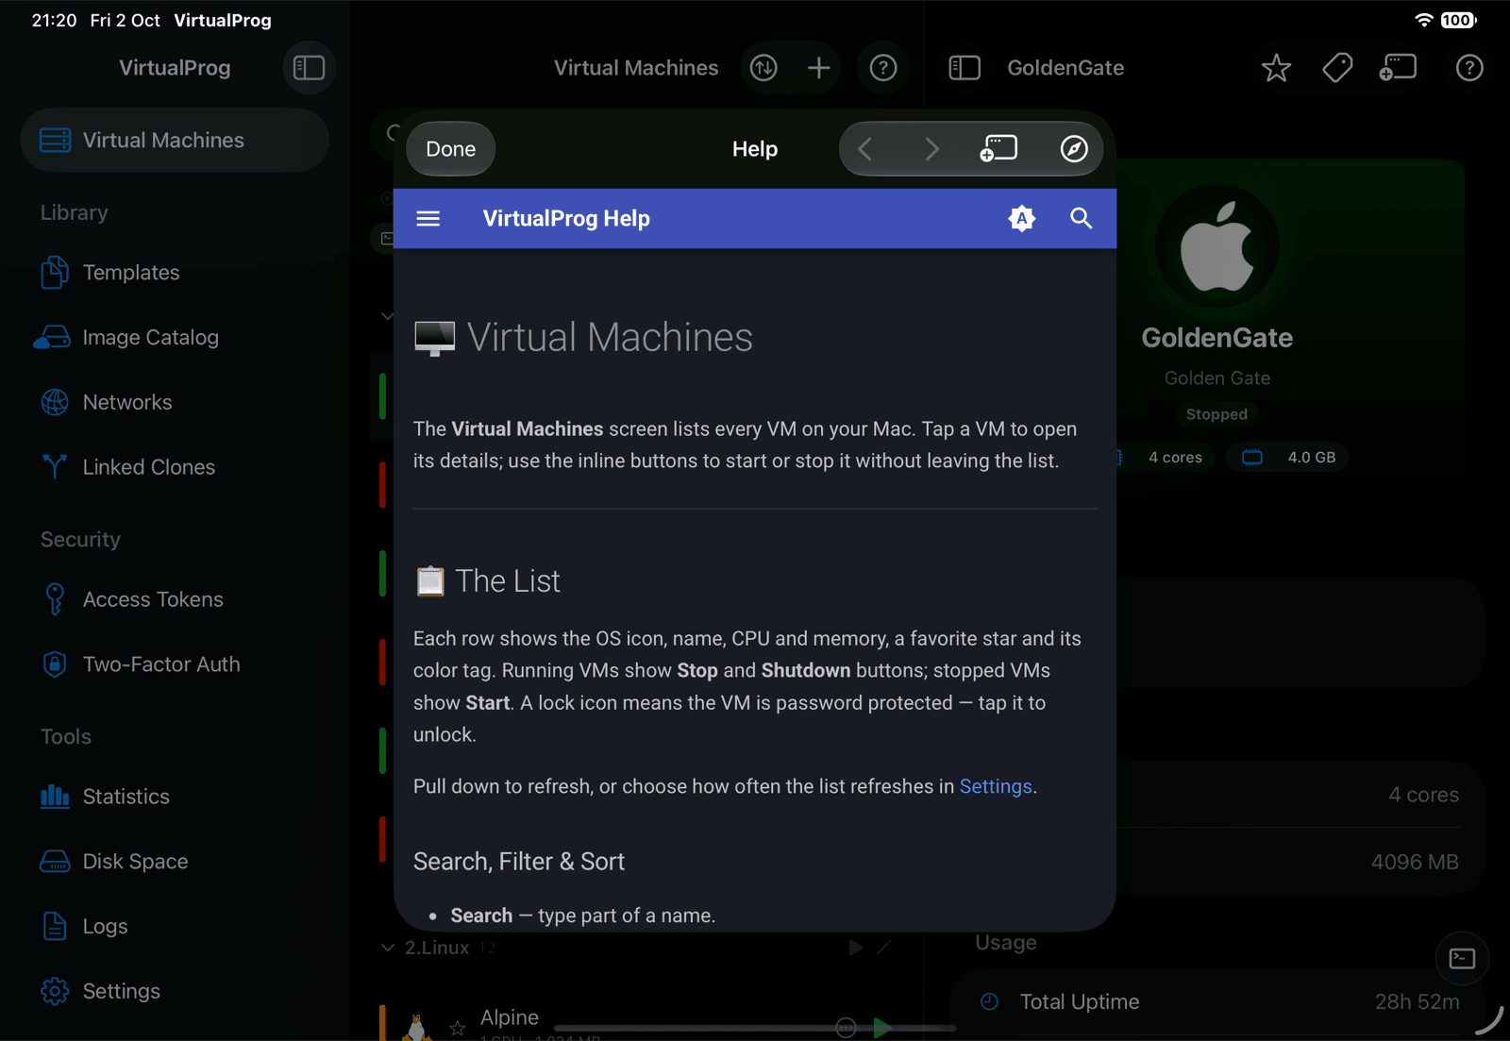Toggle the left sidebar panel

point(309,68)
